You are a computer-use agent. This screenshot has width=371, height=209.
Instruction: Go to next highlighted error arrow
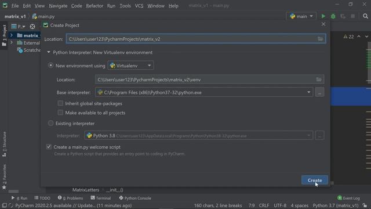[x=366, y=37]
